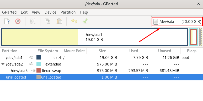
Task: Select the unallocated row in partition list
Action: [101, 77]
